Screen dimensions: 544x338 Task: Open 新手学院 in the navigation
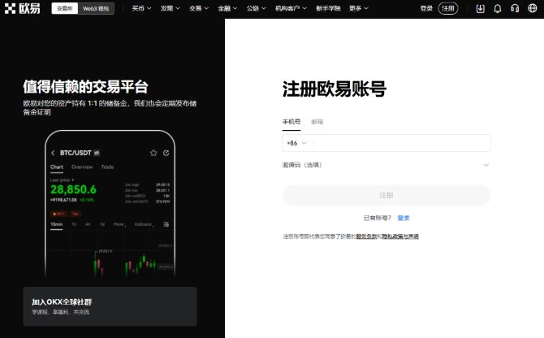(x=328, y=8)
